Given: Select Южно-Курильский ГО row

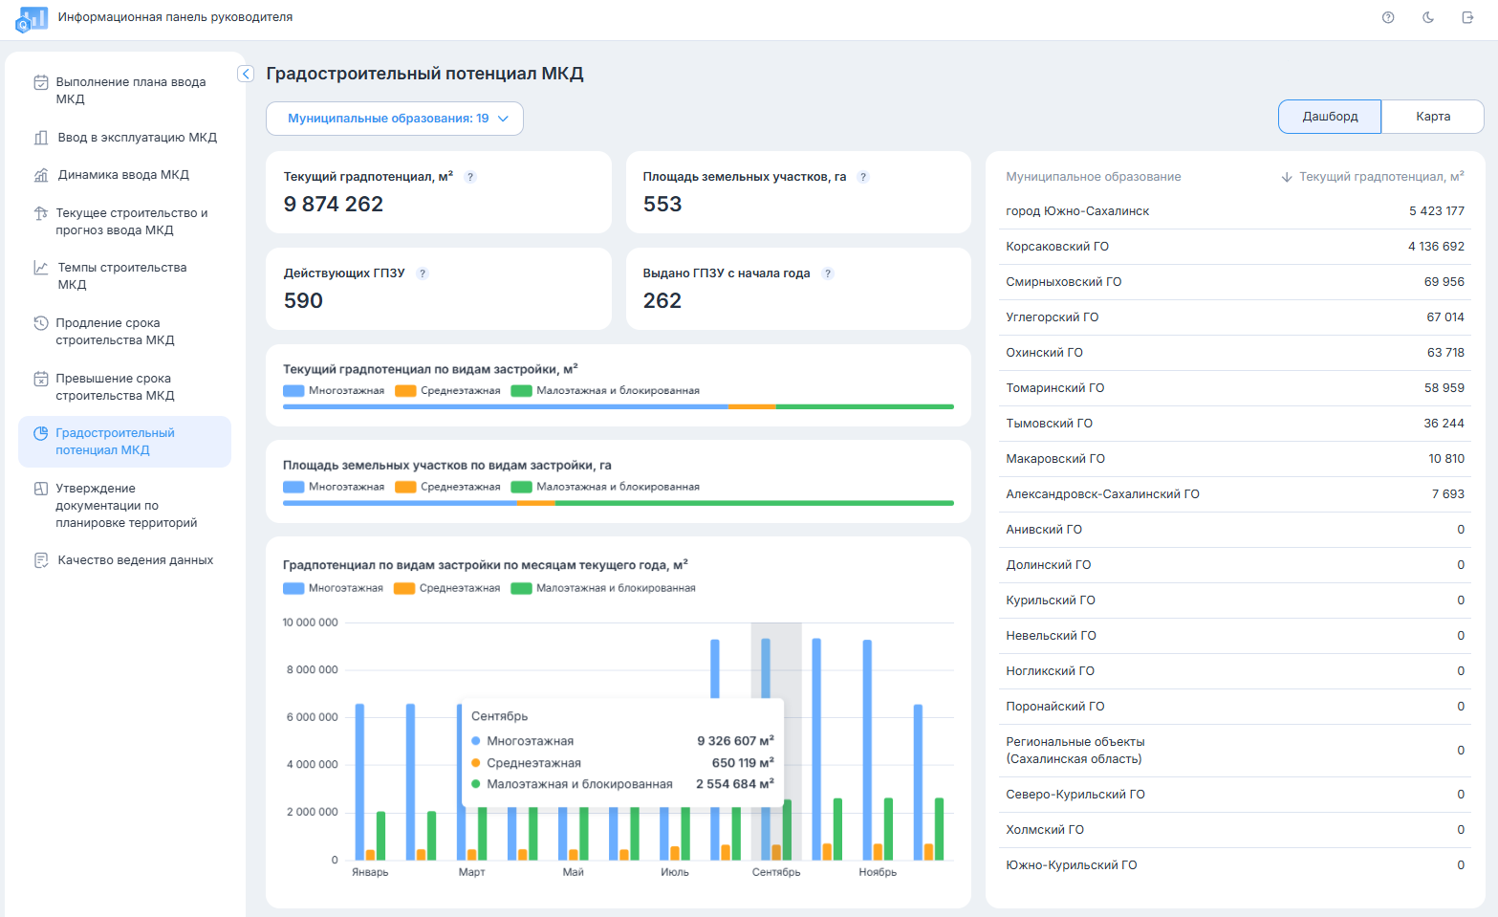Looking at the screenshot, I should click(x=1235, y=865).
